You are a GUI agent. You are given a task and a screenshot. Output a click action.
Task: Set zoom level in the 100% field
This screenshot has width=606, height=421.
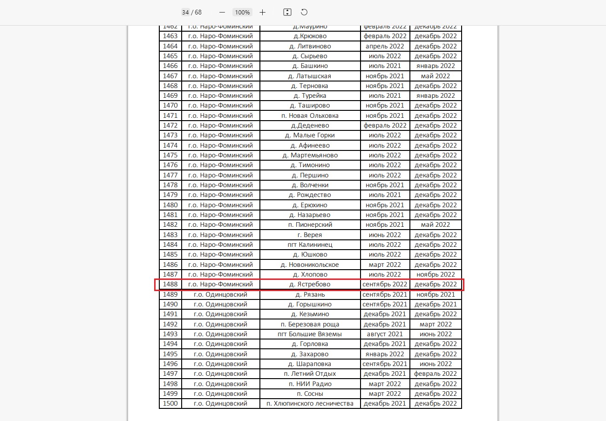click(x=242, y=12)
